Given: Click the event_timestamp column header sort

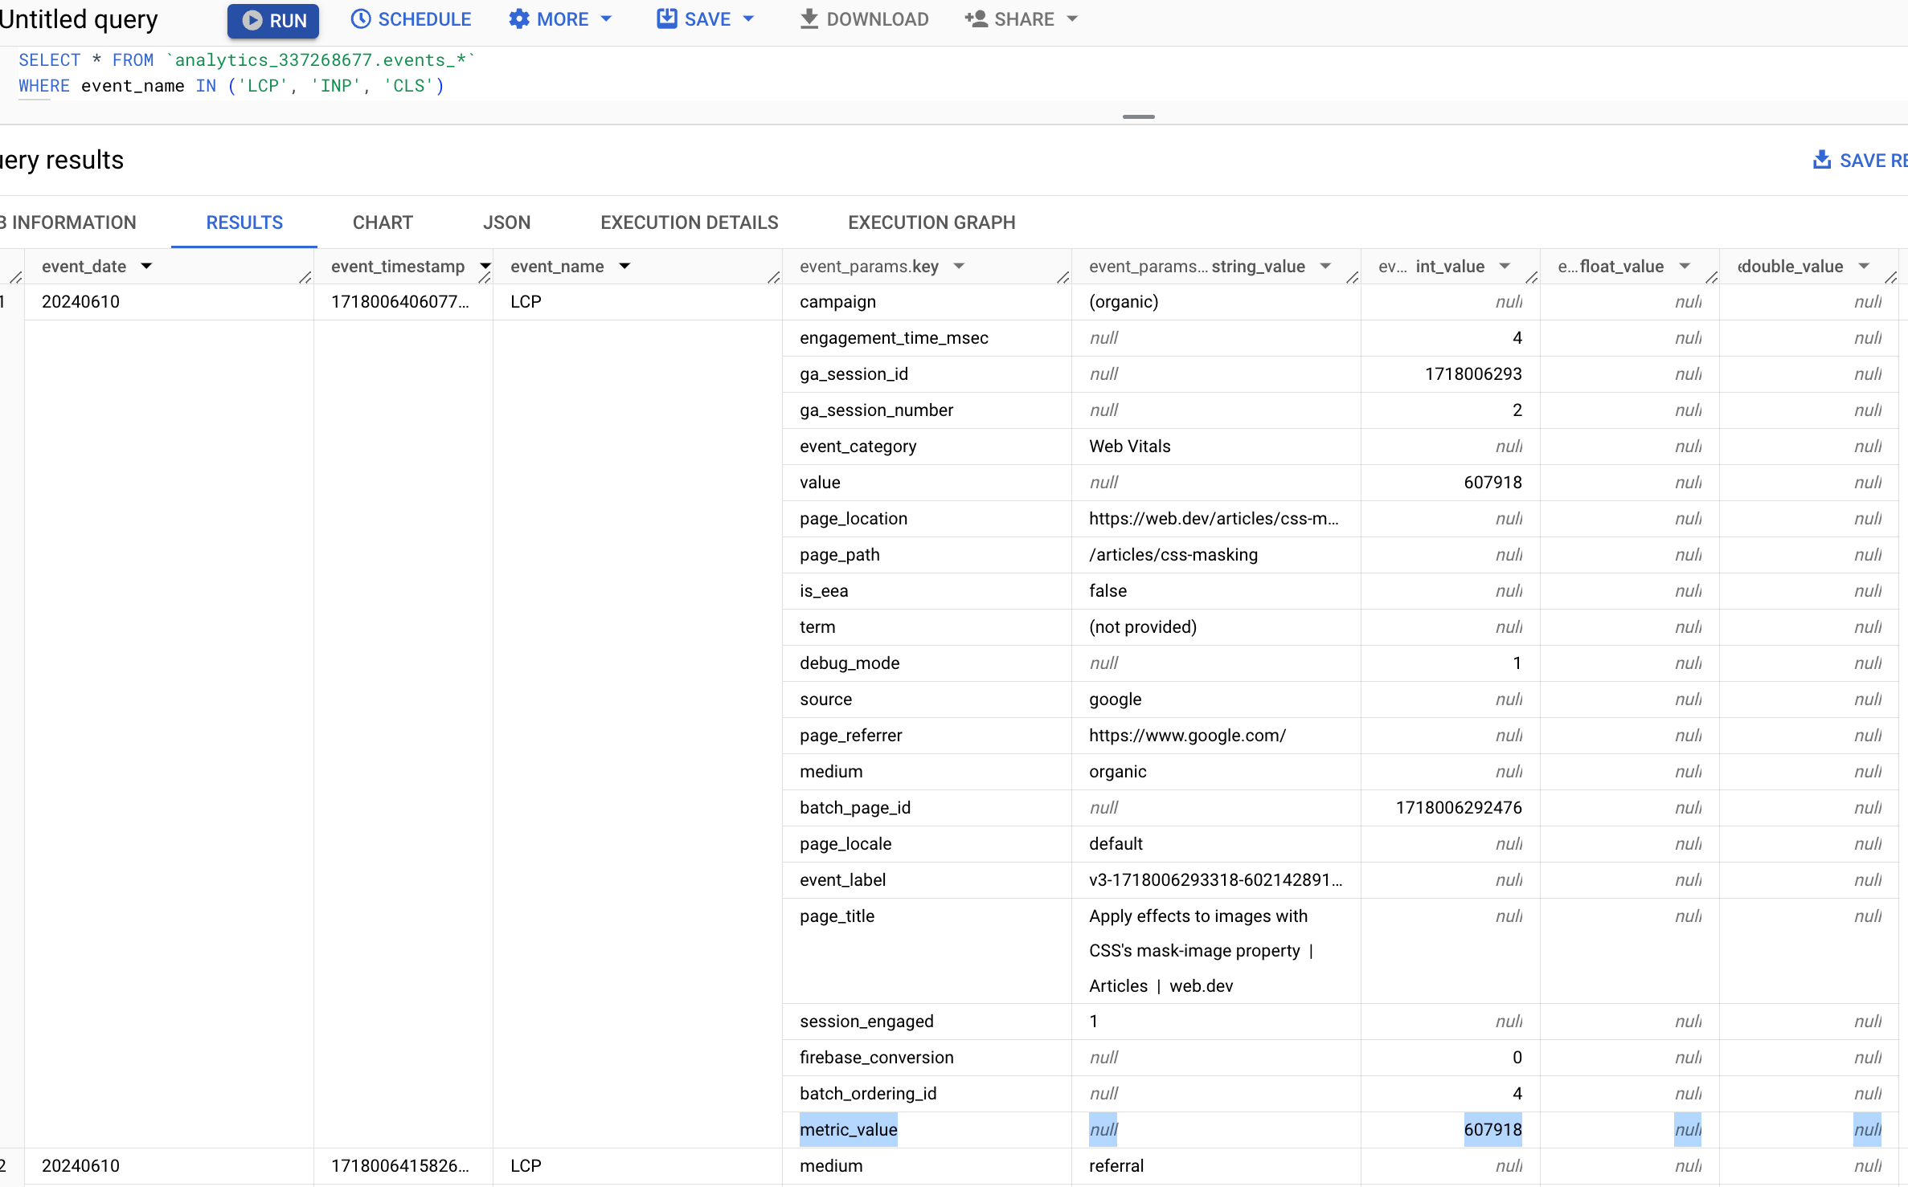Looking at the screenshot, I should click(484, 265).
